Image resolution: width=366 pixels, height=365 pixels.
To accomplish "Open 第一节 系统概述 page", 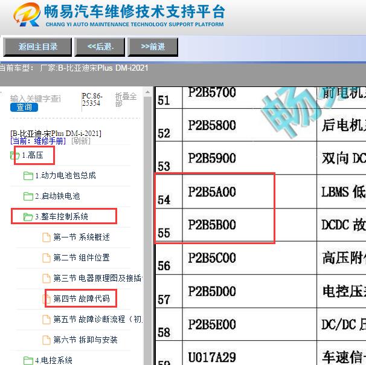I will point(82,237).
